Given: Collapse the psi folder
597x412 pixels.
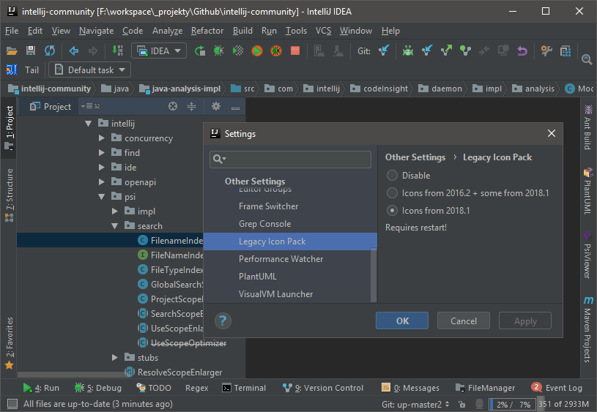Looking at the screenshot, I should coord(101,197).
